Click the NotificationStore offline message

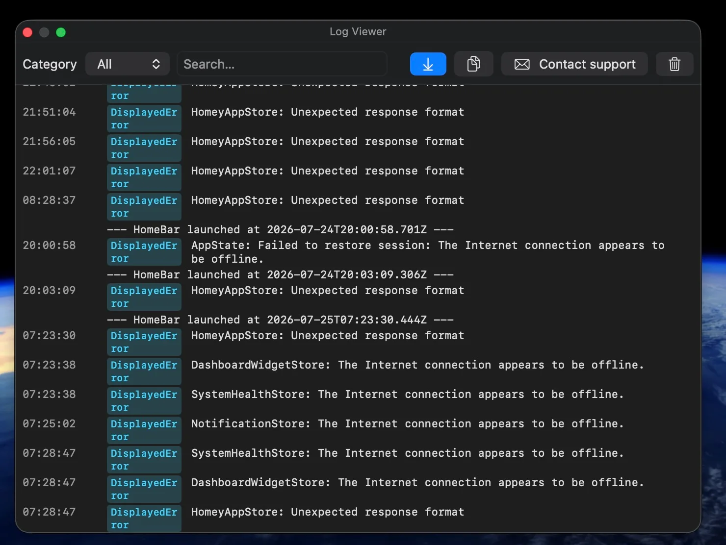[408, 424]
